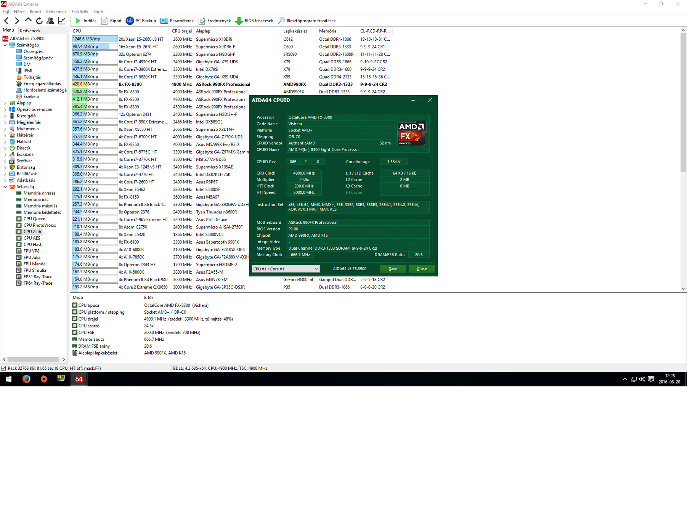The width and height of the screenshot is (687, 510).
Task: Click Close in the CPUID dialog
Action: click(x=422, y=269)
